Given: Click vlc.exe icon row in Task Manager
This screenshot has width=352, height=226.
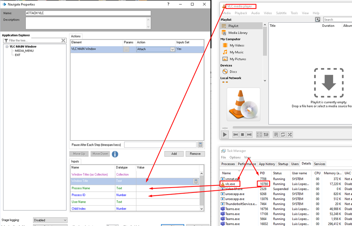Looking at the screenshot, I should [223, 184].
